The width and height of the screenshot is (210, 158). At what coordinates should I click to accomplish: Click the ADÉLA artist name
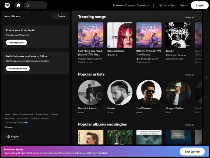point(113,55)
